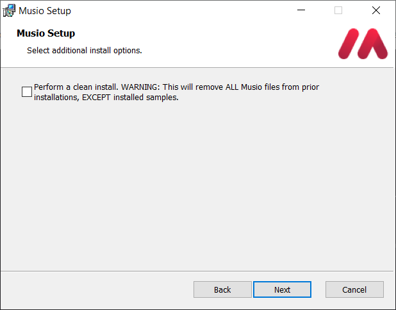The image size is (396, 310).
Task: Close the Musio Setup window
Action: (375, 10)
